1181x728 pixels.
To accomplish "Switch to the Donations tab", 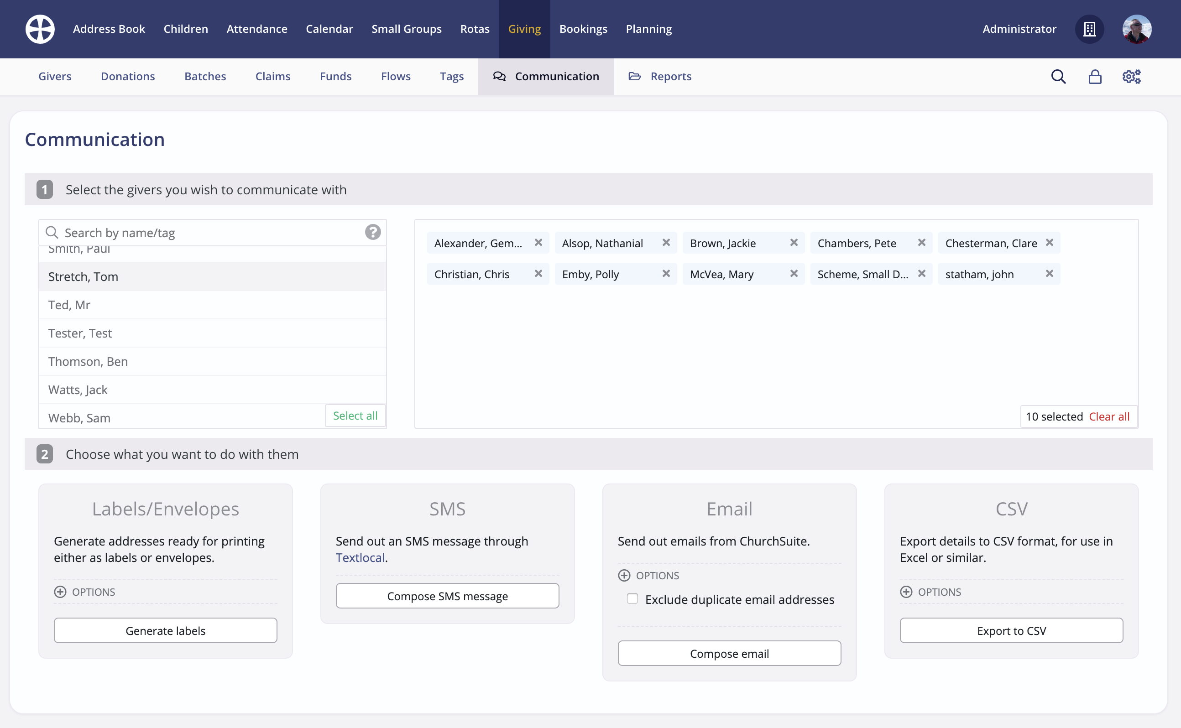I will point(127,76).
